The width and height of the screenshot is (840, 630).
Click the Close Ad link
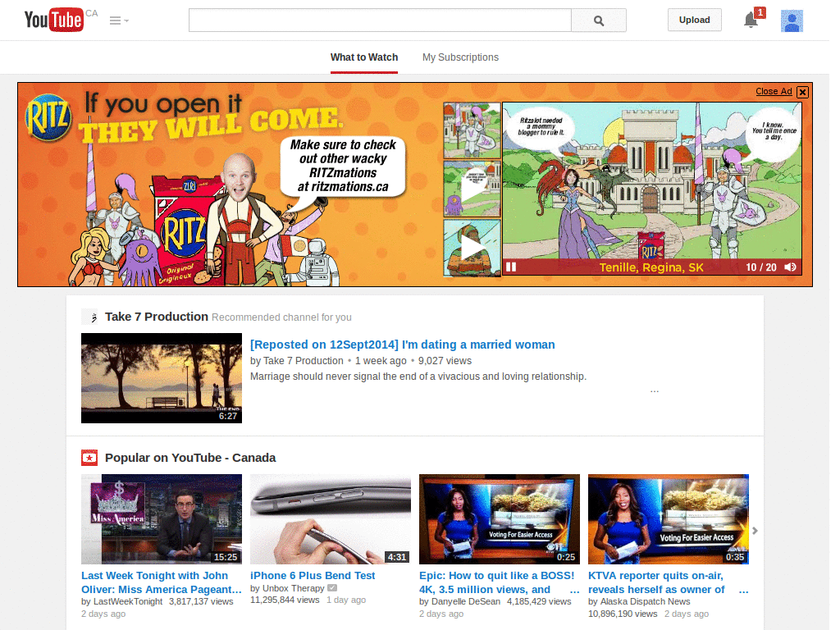[x=774, y=91]
